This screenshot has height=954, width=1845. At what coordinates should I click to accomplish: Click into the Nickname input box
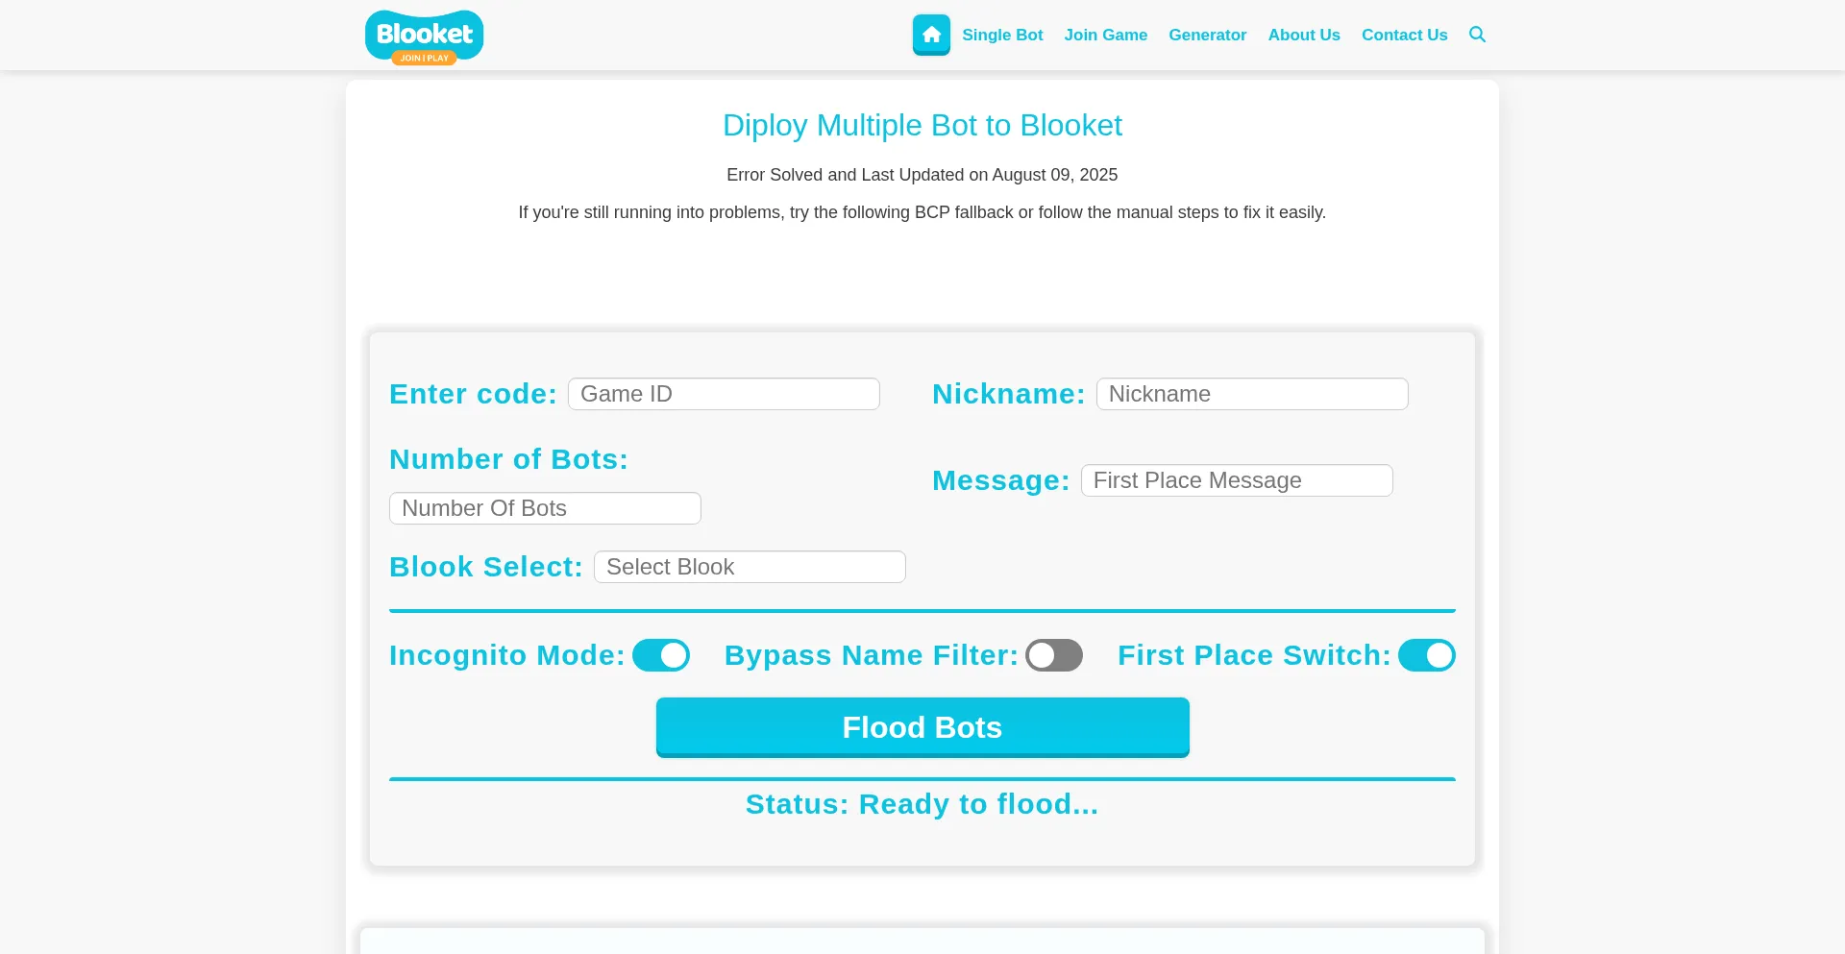1252,394
